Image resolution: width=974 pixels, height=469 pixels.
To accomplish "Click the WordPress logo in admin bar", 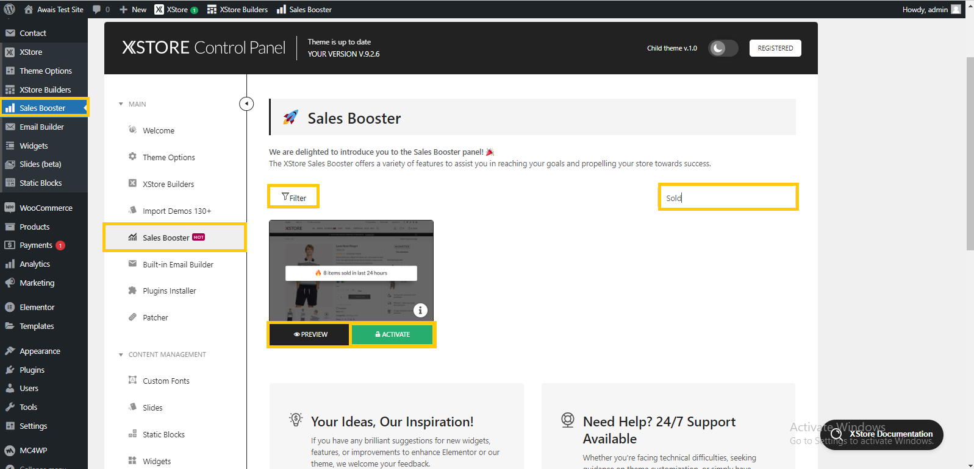I will [9, 9].
